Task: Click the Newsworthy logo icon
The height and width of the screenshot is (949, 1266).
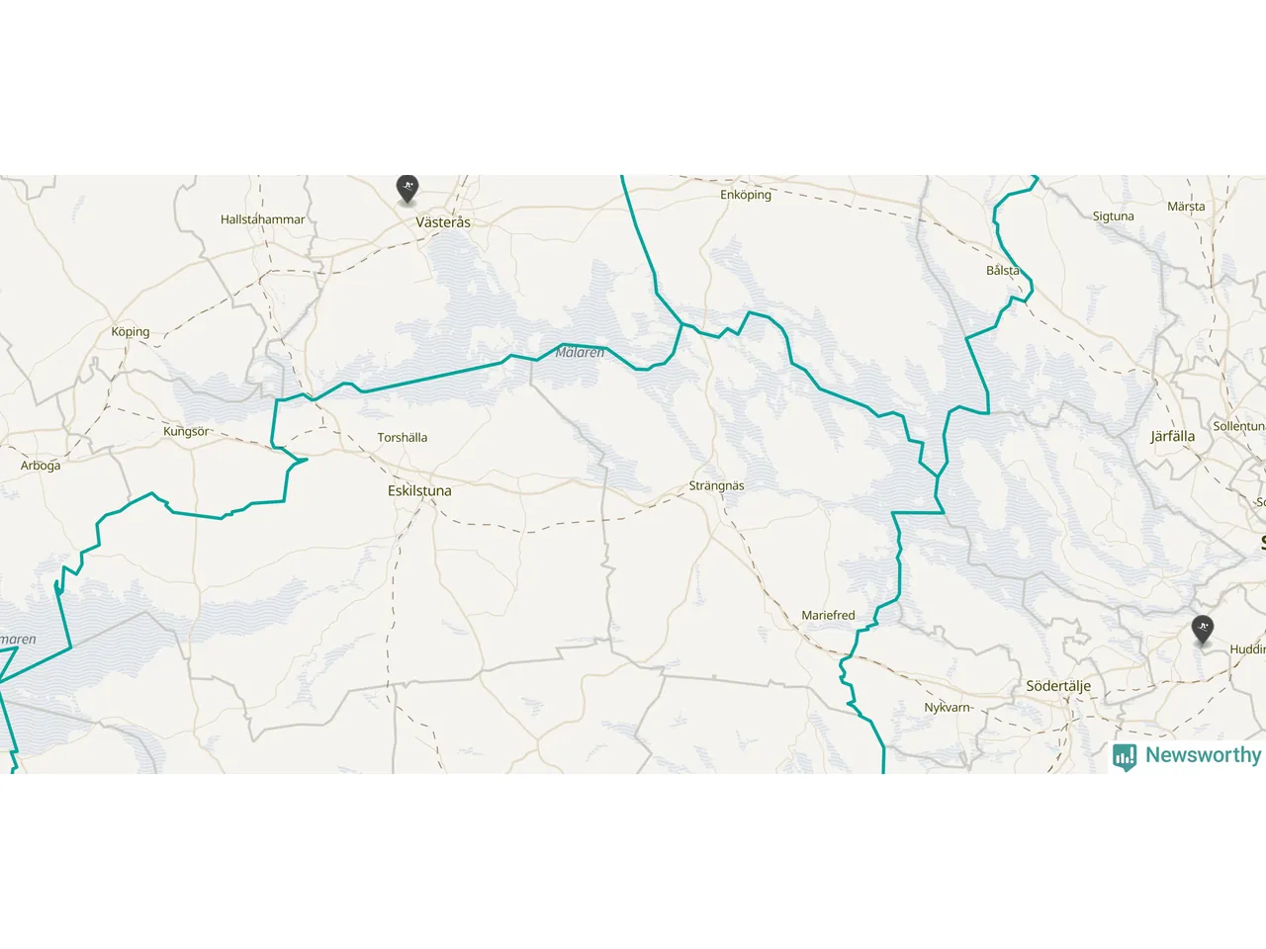Action: click(1125, 756)
